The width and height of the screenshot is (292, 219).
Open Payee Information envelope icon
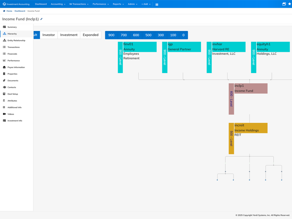coord(4,67)
